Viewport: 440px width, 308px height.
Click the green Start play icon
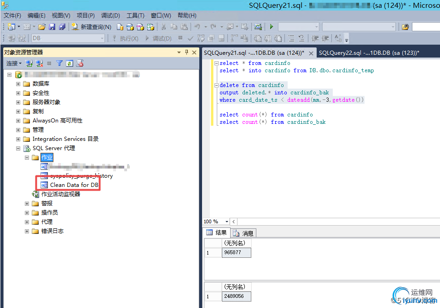click(272, 27)
